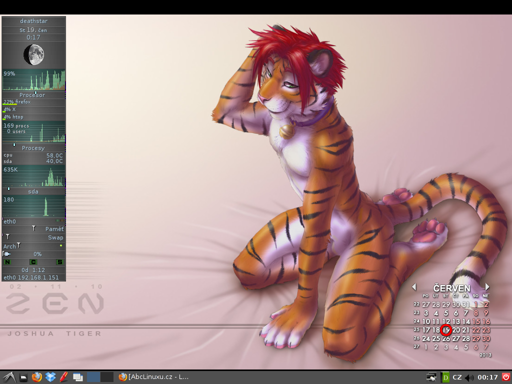
Task: Toggle the N Num Lock indicator
Action: point(7,262)
